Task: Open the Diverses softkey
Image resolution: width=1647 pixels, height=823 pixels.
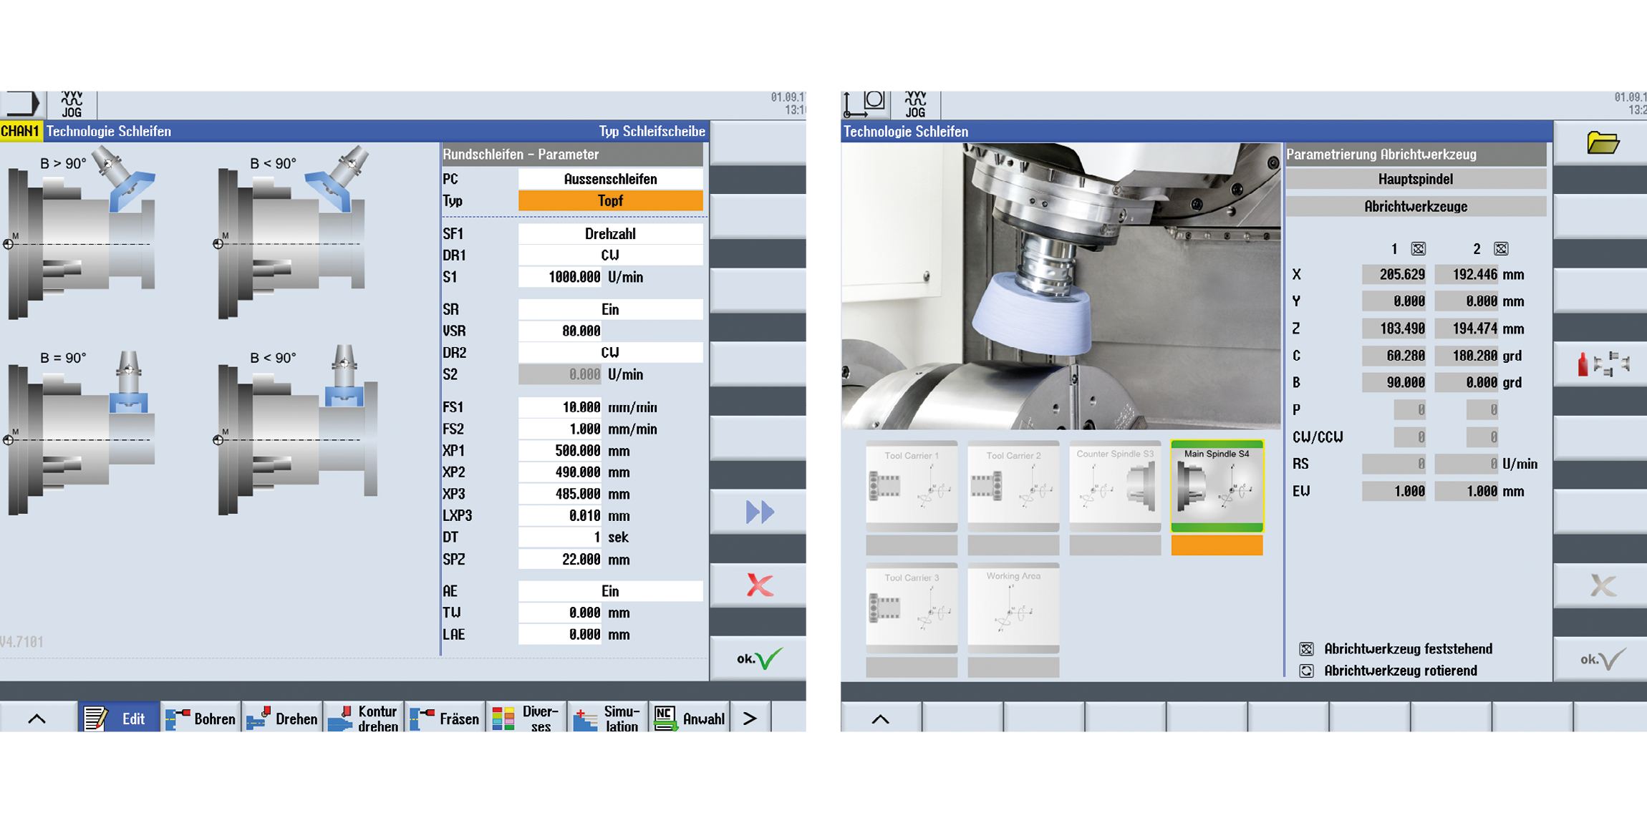Action: tap(526, 718)
